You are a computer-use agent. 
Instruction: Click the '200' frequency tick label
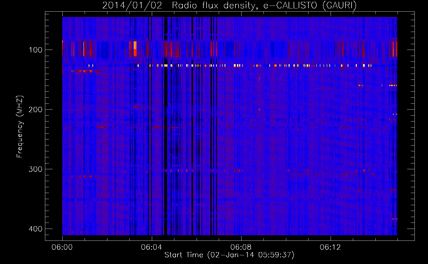pos(35,110)
